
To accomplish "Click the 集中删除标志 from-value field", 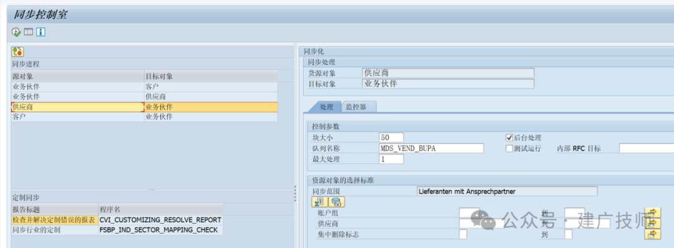I will click(463, 234).
